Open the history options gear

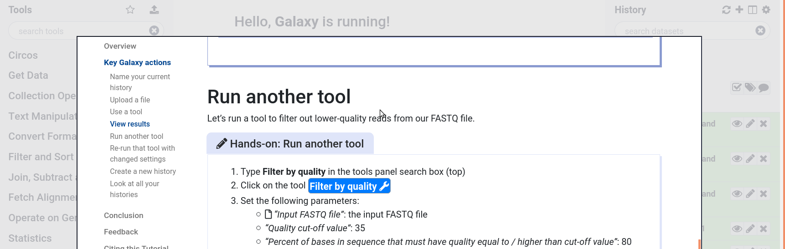click(x=766, y=10)
